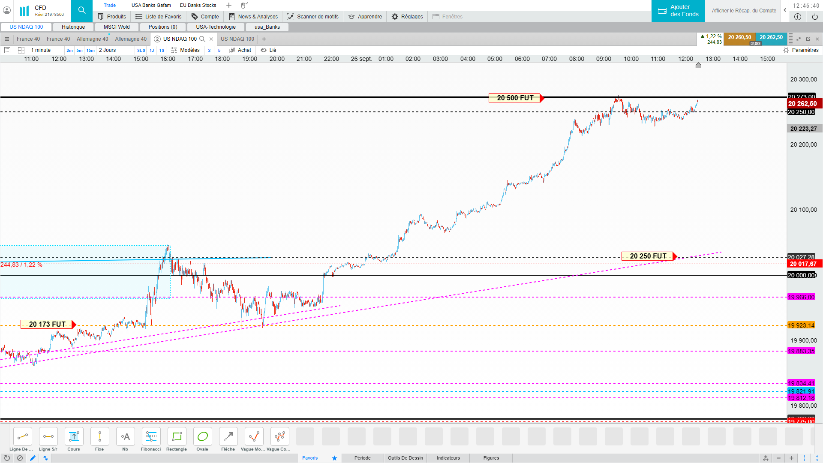Click the blue pencil draw icon

tap(33, 458)
